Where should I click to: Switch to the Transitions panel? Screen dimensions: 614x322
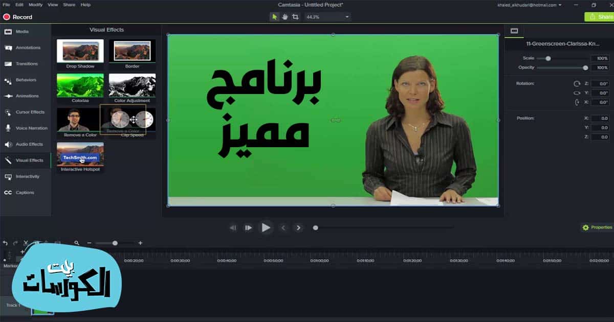[x=26, y=64]
